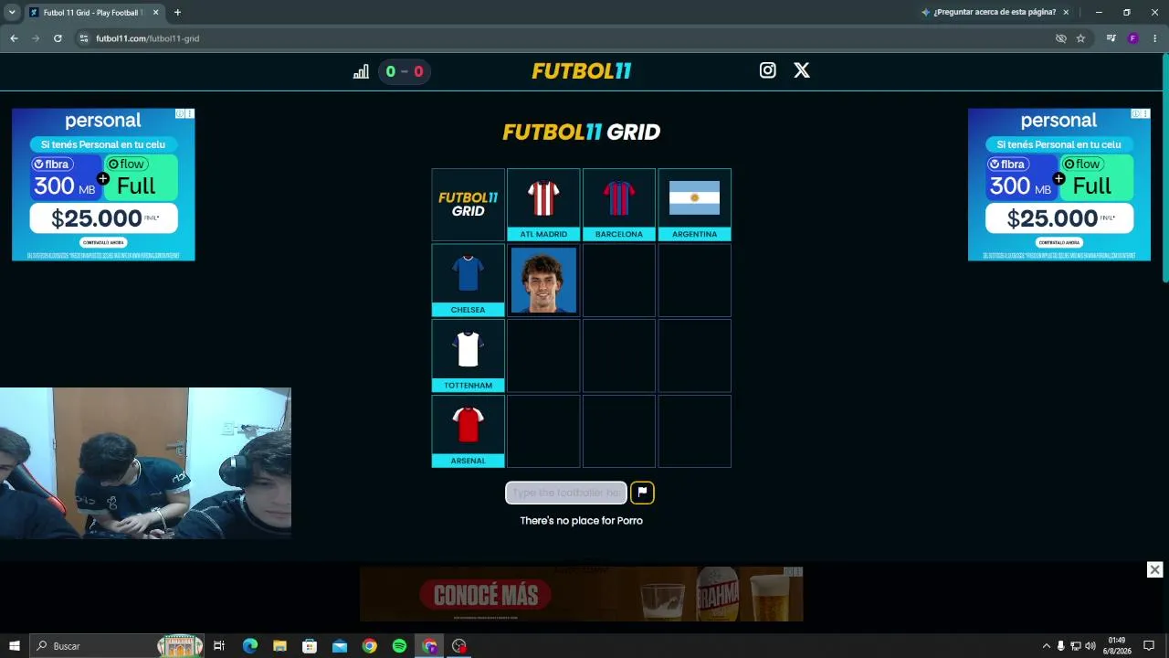The width and height of the screenshot is (1169, 658).
Task: Launch Microsoft Edge from the taskbar
Action: point(249,646)
